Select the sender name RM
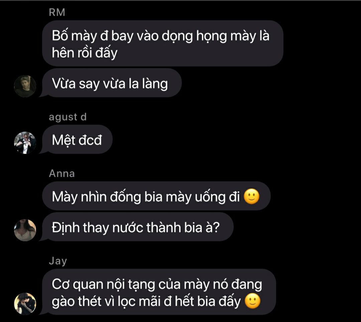Screen dimensions: 361x322 (57, 12)
